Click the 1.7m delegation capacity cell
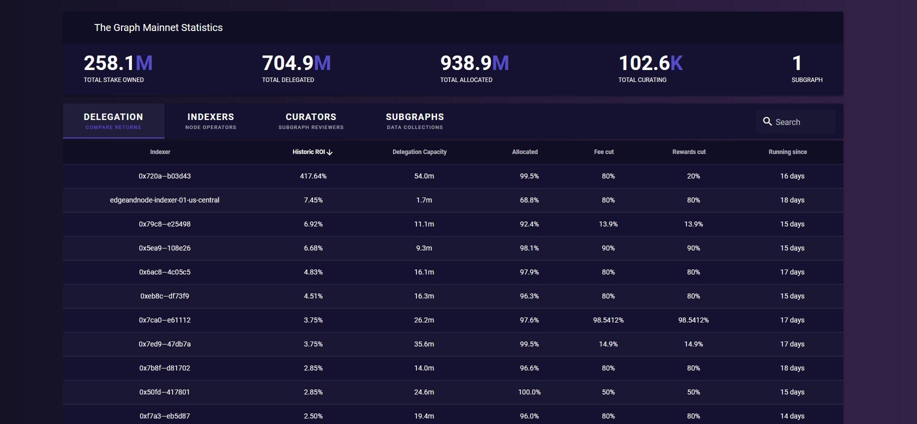The height and width of the screenshot is (424, 917). coord(424,200)
